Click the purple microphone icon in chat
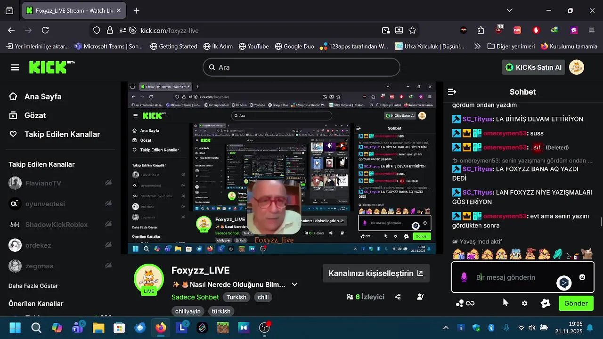Screen dimensions: 603x339 click(x=464, y=277)
